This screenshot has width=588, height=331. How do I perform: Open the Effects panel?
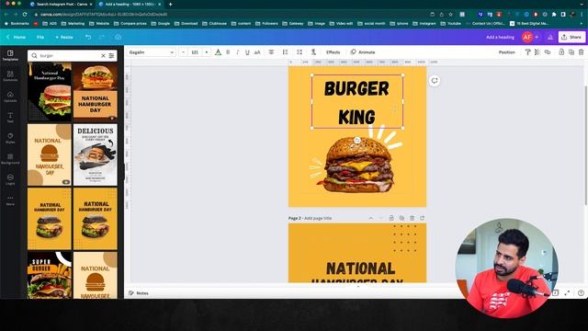[x=333, y=52]
